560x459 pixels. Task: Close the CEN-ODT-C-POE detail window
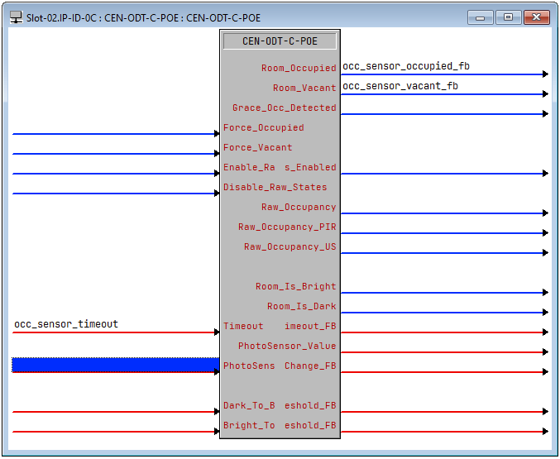pos(536,17)
